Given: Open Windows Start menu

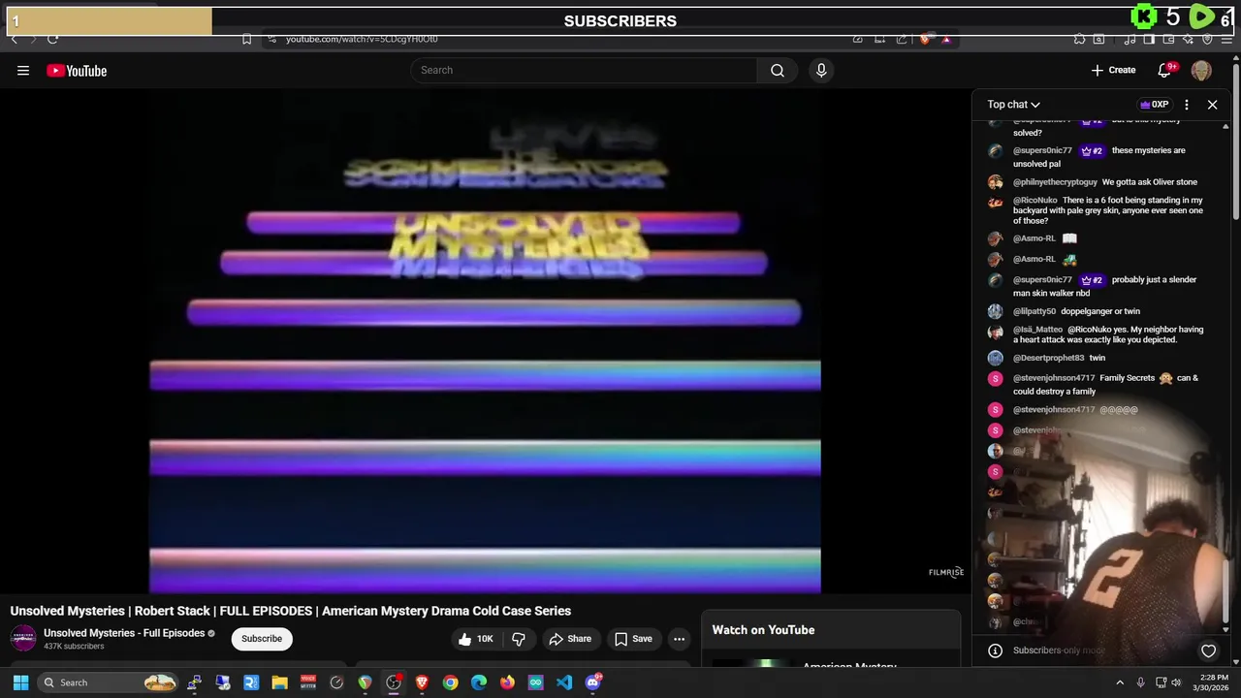Looking at the screenshot, I should tap(20, 682).
